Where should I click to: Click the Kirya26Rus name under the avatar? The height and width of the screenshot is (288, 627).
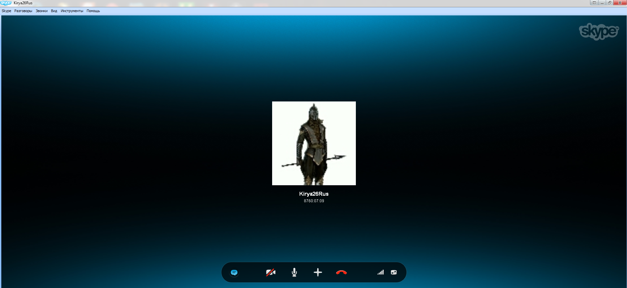coord(314,194)
